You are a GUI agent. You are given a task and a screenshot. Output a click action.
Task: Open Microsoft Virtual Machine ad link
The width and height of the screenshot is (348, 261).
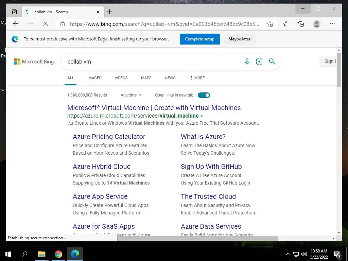click(154, 108)
